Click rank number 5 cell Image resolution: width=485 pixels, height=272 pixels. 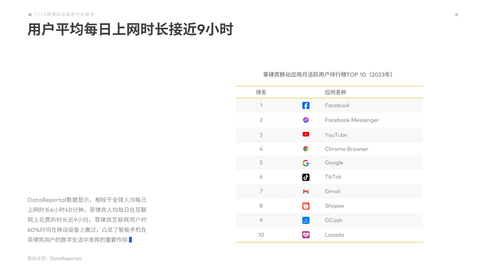coord(261,162)
